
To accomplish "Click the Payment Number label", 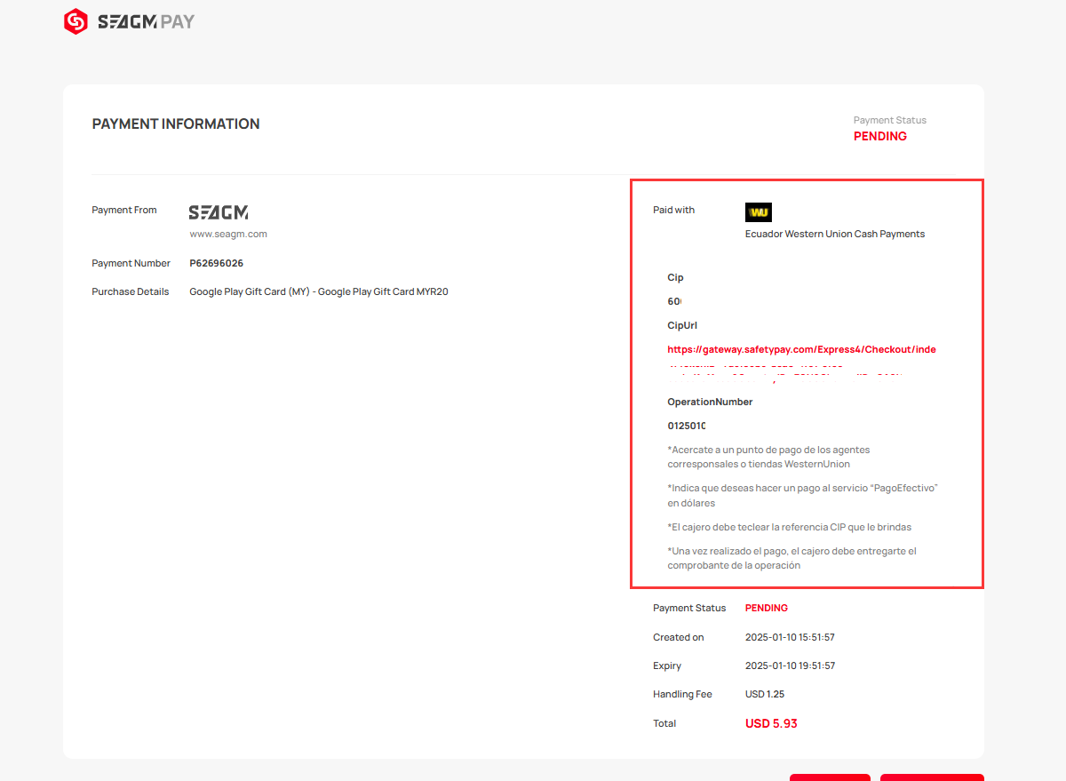I will tap(131, 264).
